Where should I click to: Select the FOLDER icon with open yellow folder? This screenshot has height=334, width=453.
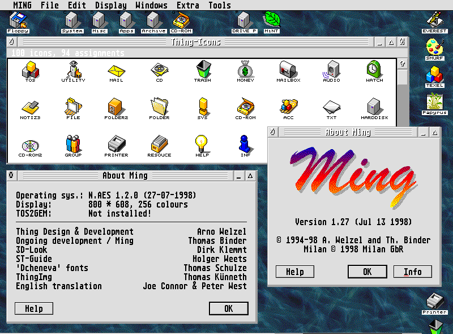159,109
